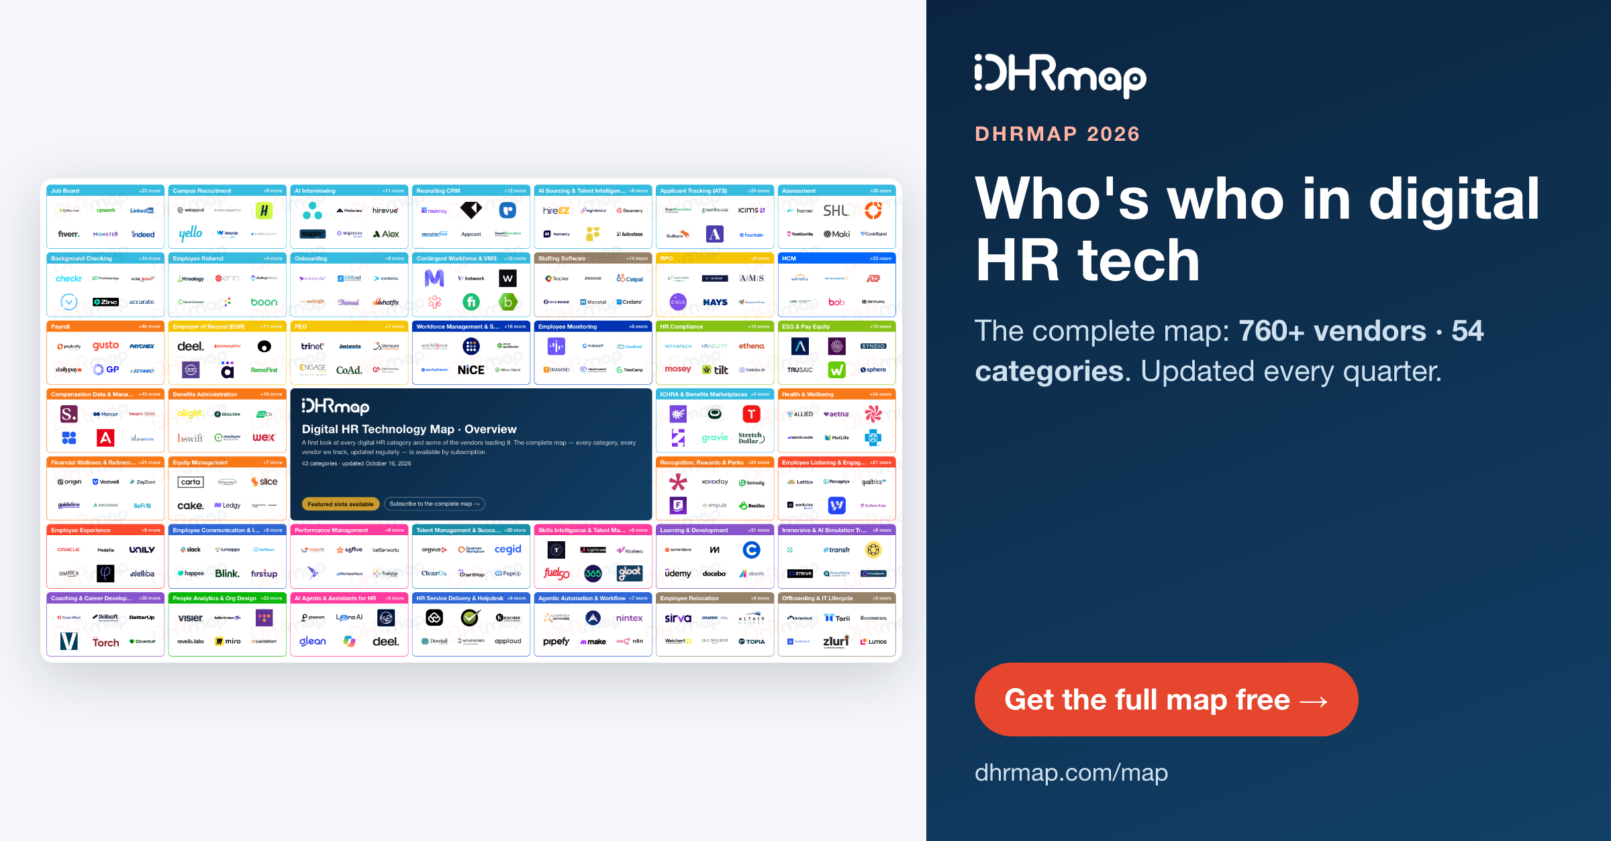Click the zluri logo in Offboarding & IT Lifecycle
This screenshot has height=841, width=1611.
(x=836, y=641)
